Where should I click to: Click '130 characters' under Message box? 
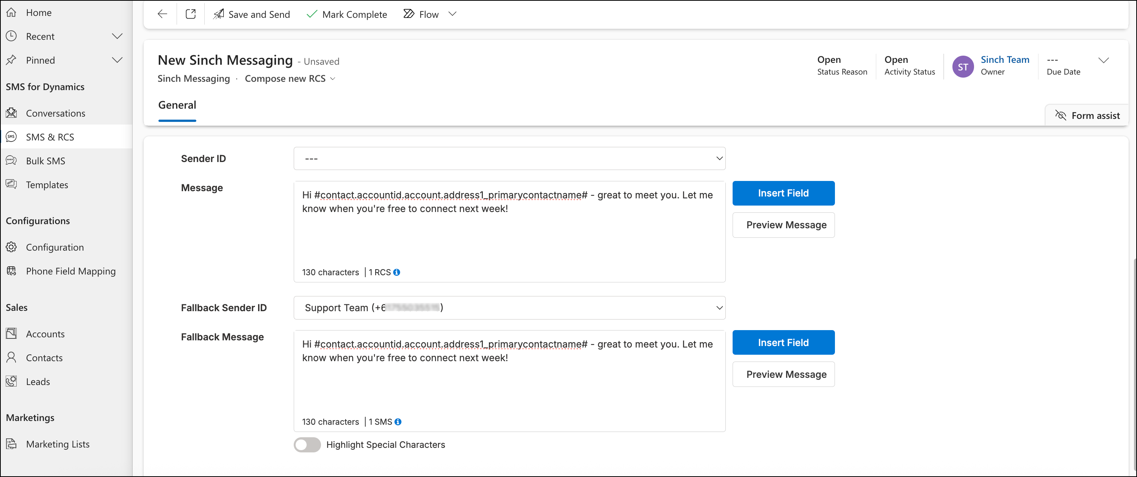coord(330,273)
